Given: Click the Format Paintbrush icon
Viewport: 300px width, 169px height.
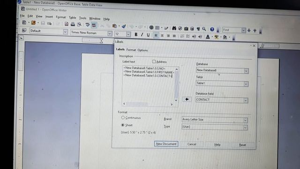Looking at the screenshot, I should coord(124,26).
